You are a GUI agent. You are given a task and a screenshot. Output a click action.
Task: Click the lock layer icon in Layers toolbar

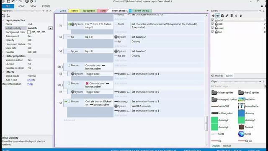[x=222, y=16]
